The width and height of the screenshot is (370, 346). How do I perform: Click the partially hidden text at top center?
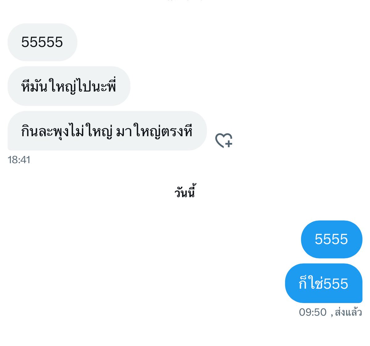185,1
